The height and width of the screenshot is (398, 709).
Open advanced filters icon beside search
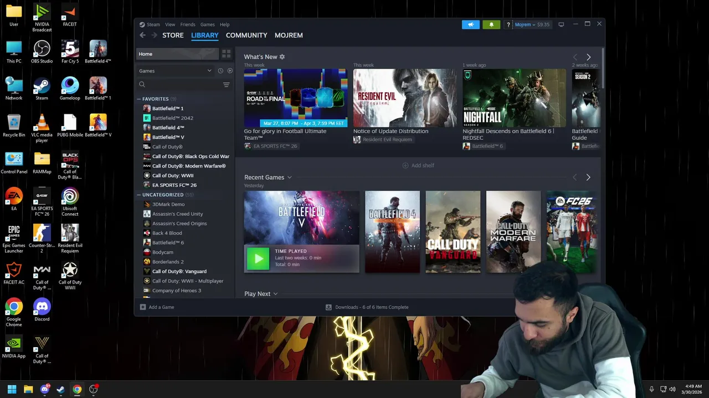226,85
